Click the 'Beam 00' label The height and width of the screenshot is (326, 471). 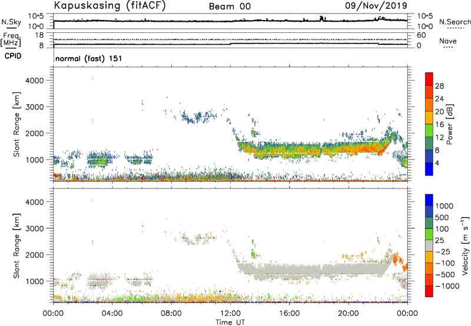(x=230, y=6)
